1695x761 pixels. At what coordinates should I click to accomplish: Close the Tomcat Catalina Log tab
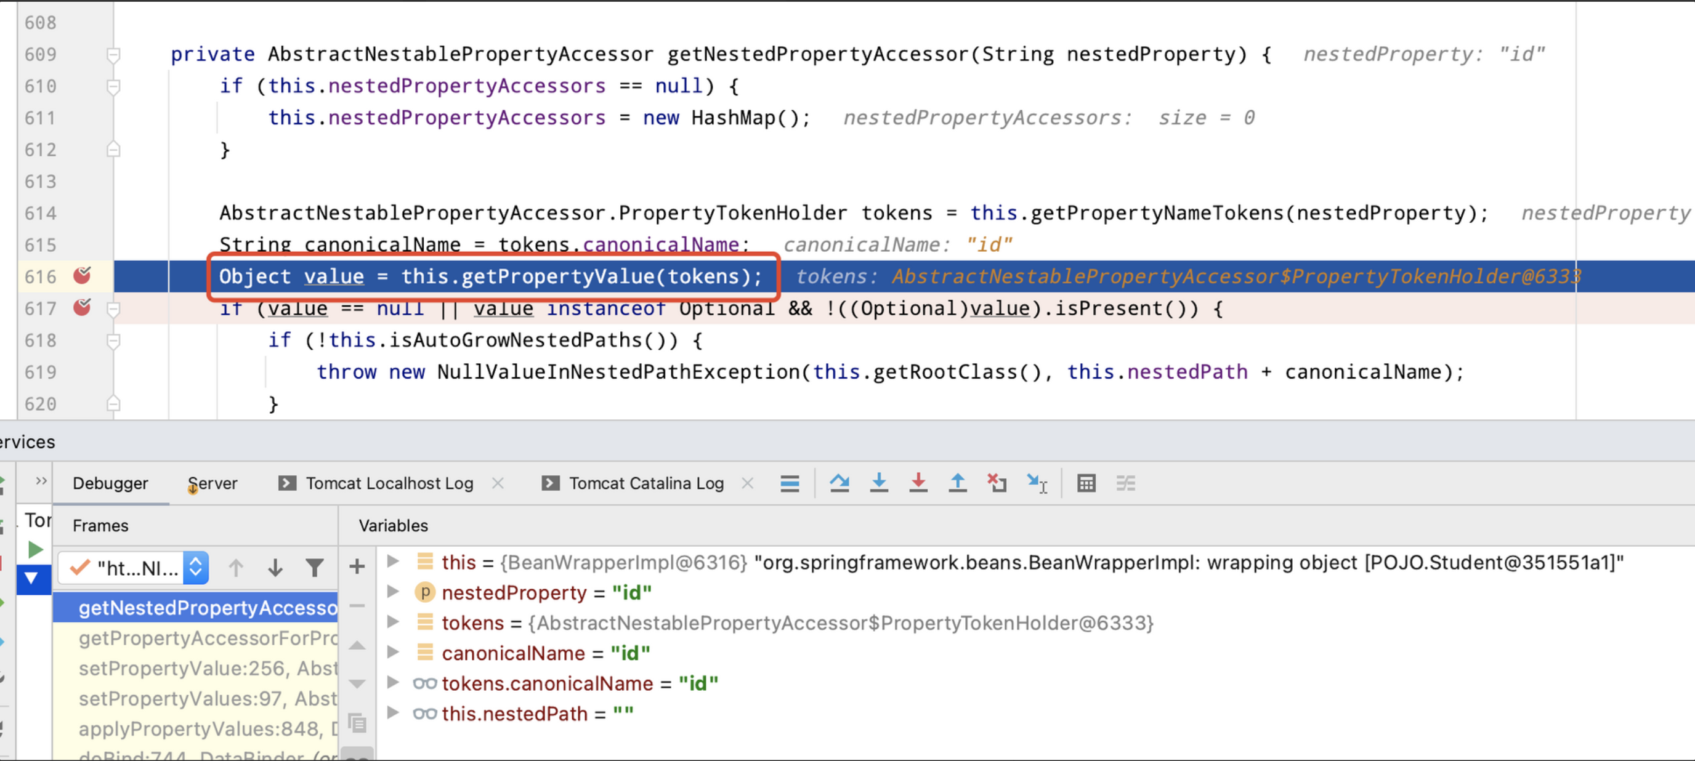(748, 483)
